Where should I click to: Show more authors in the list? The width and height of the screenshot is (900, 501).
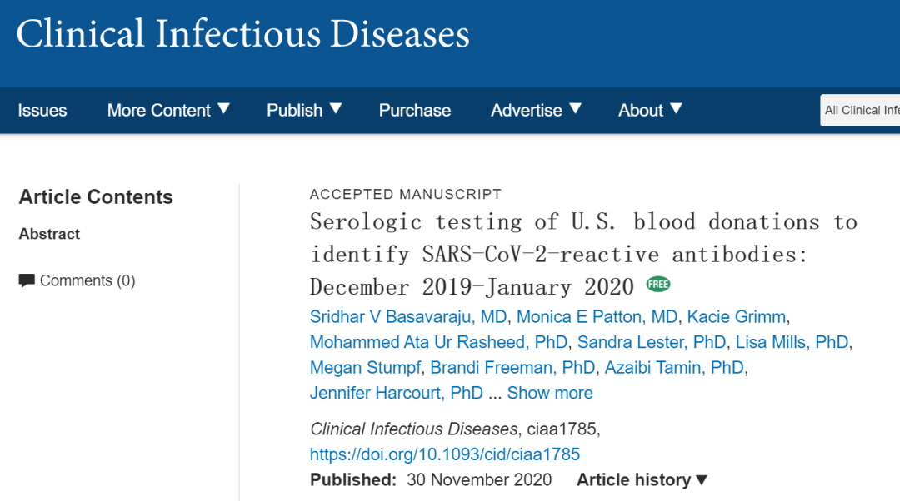[550, 393]
